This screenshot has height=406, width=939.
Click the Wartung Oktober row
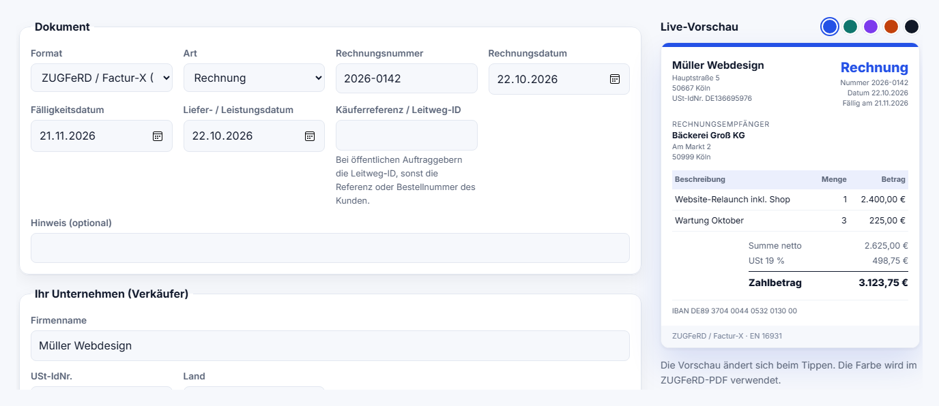[x=790, y=221]
